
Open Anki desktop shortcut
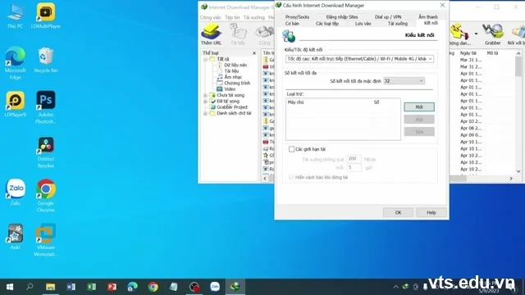(15, 237)
